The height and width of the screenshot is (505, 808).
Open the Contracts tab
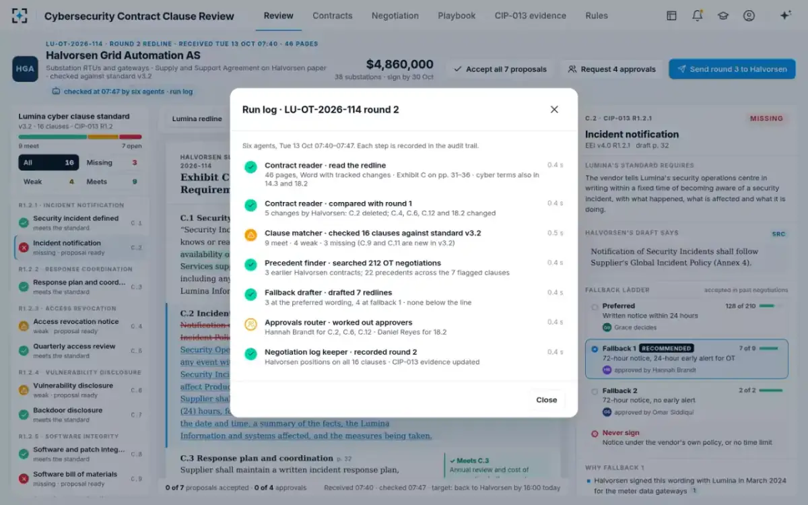coord(333,15)
